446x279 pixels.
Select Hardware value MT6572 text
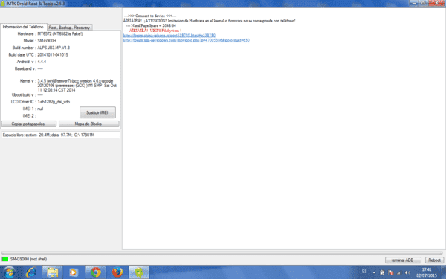(x=60, y=34)
